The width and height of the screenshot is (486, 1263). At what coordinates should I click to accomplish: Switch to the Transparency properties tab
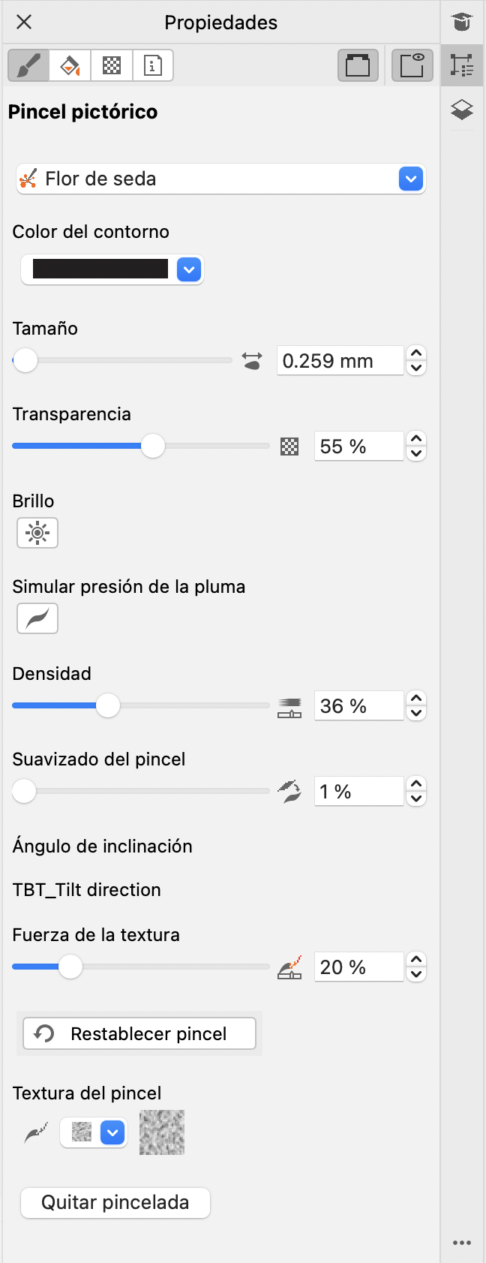tap(112, 65)
